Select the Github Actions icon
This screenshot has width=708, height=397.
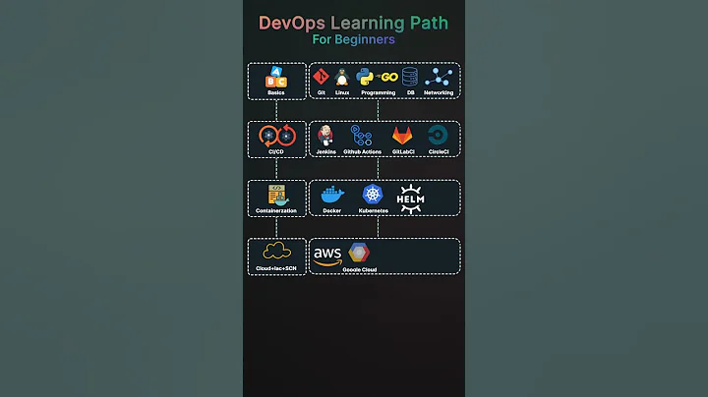362,136
